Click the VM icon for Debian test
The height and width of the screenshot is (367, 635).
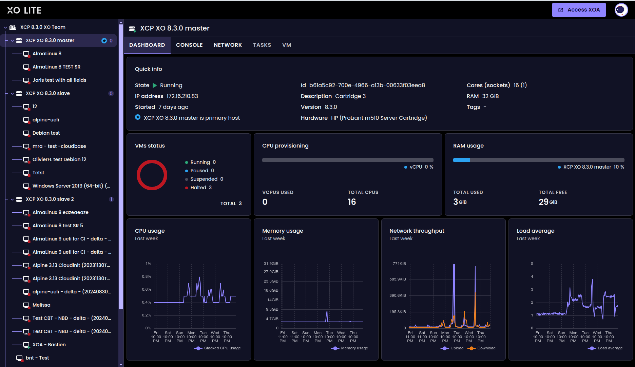point(26,133)
